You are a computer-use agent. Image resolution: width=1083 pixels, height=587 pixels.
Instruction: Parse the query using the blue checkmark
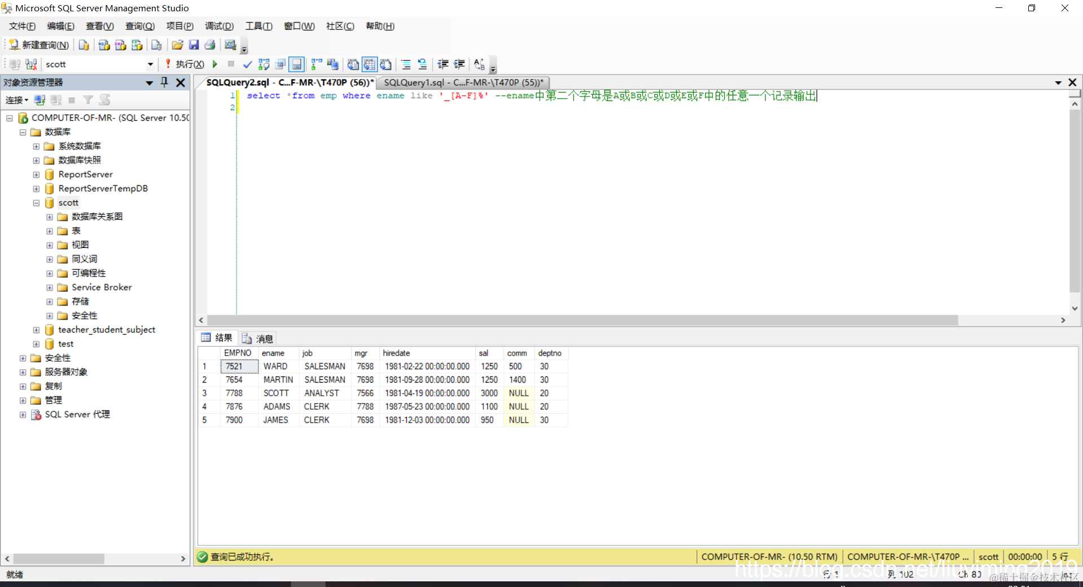(247, 64)
